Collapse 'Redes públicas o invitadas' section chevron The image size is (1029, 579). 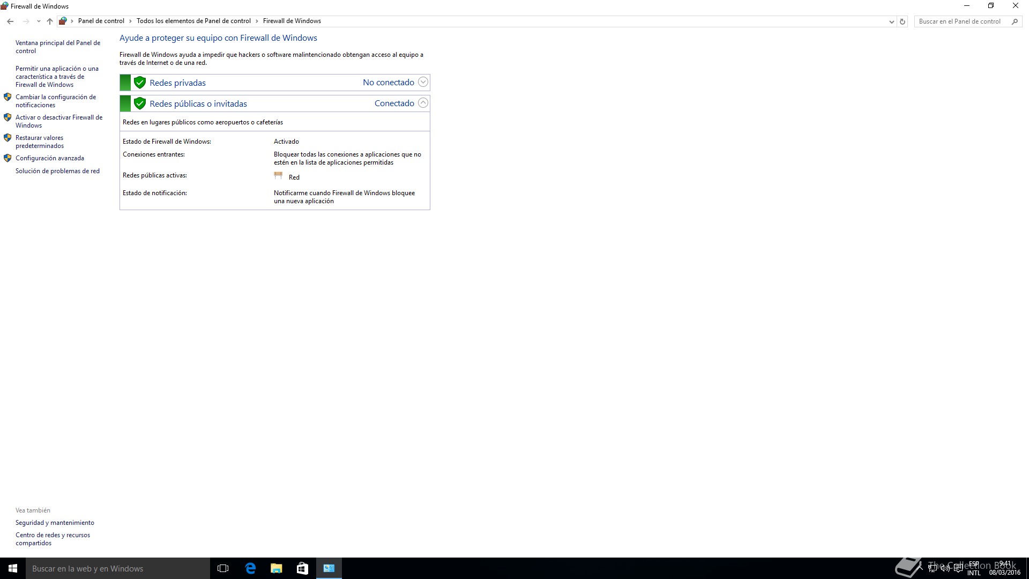[423, 103]
